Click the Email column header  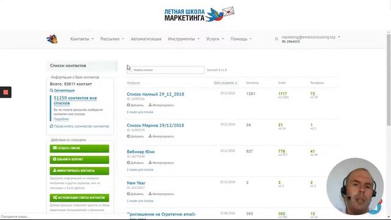(x=282, y=83)
